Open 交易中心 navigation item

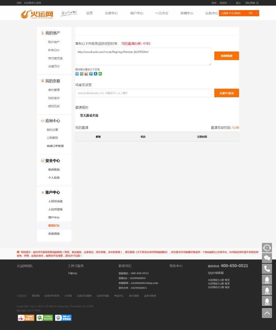tap(111, 13)
